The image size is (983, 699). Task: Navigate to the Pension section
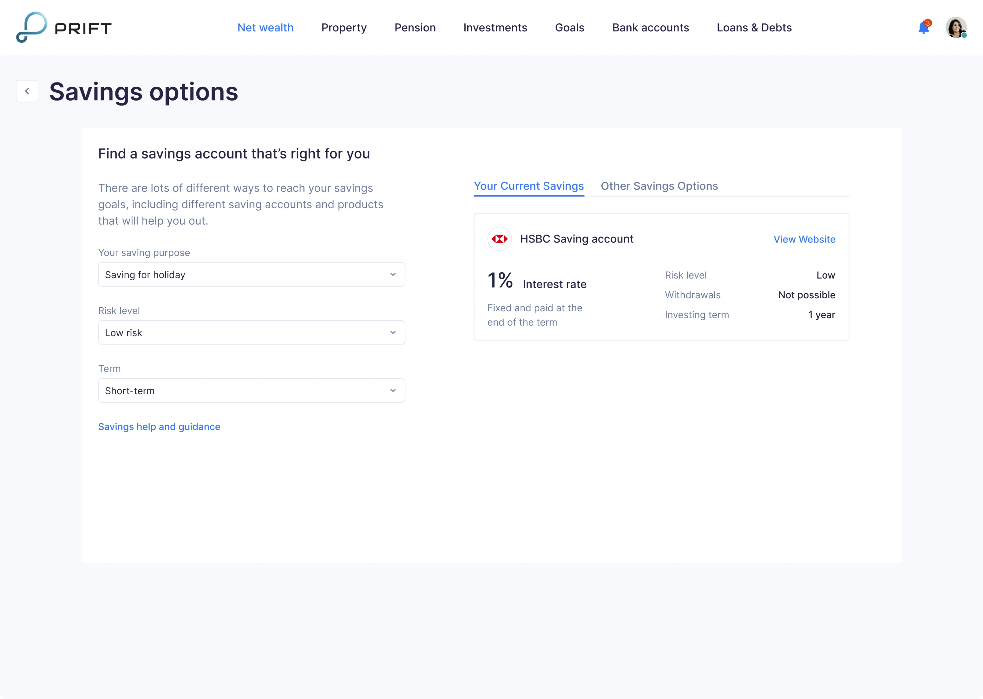[415, 27]
